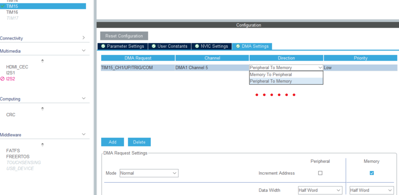Click the Channel column header
The height and width of the screenshot is (195, 399).
coord(212,58)
